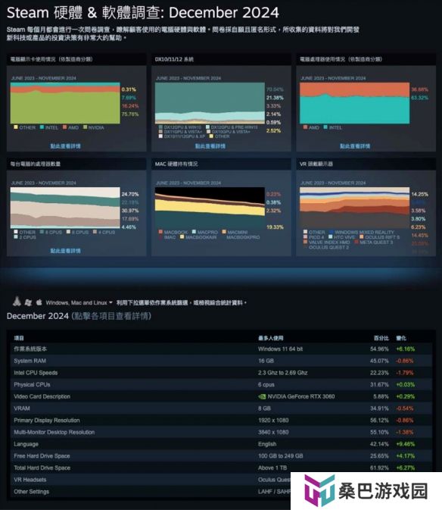Click the INTEL swatch in graphics card legend

42,127
